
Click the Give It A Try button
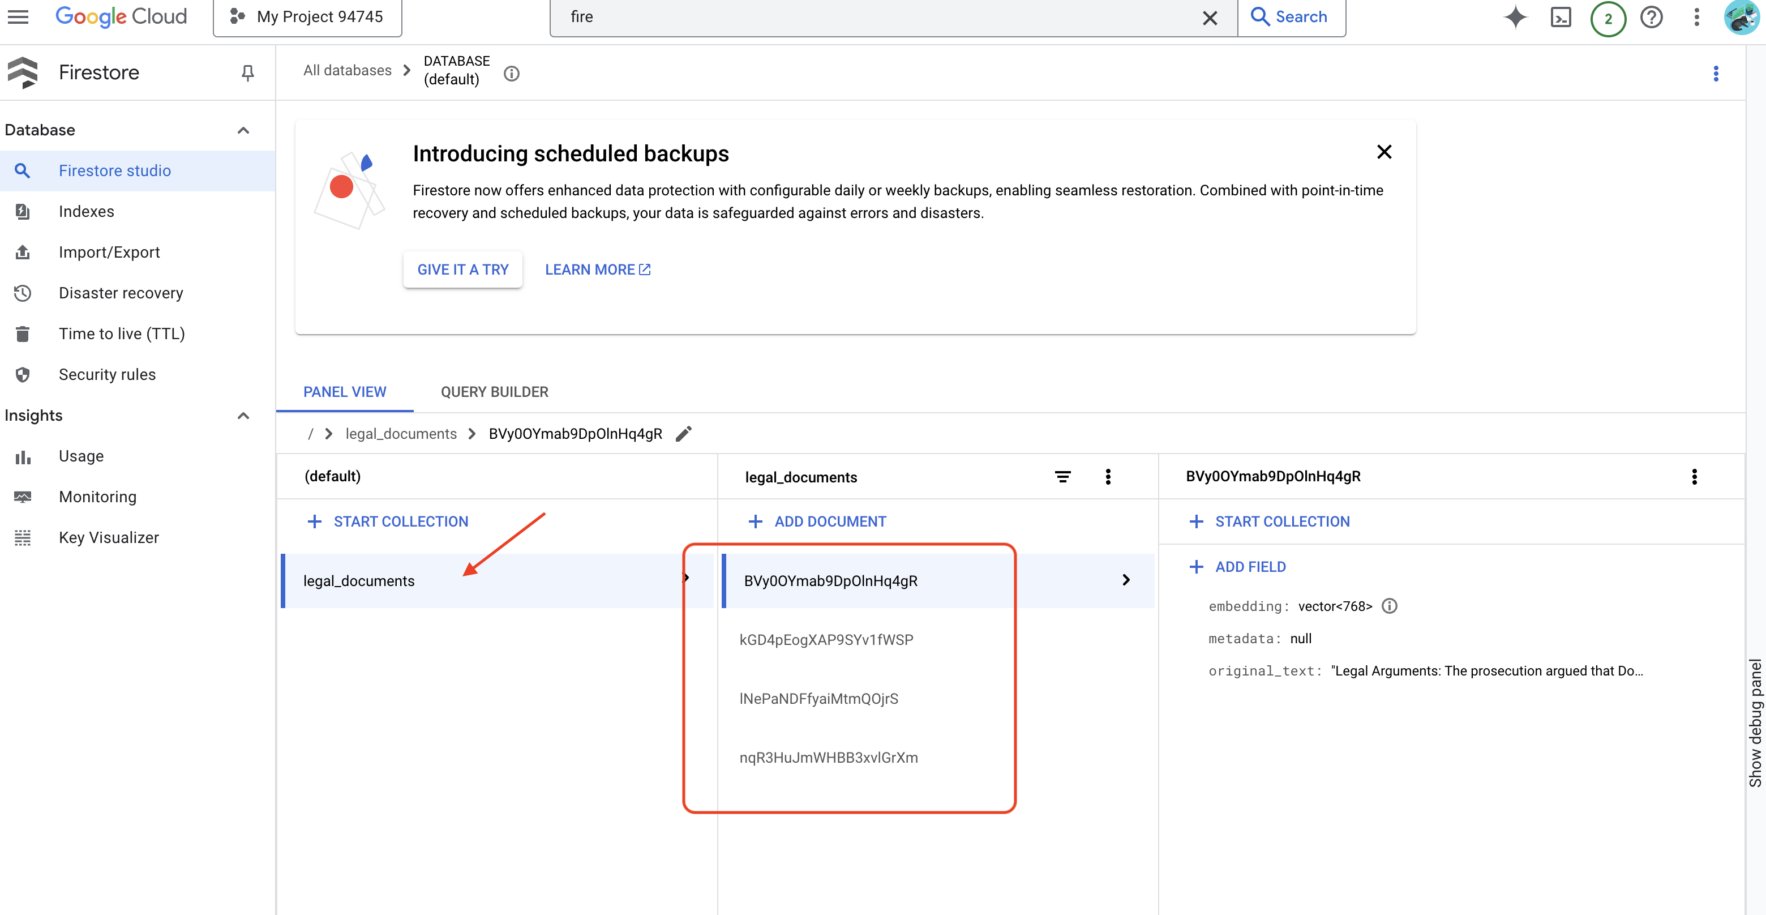[x=463, y=270]
